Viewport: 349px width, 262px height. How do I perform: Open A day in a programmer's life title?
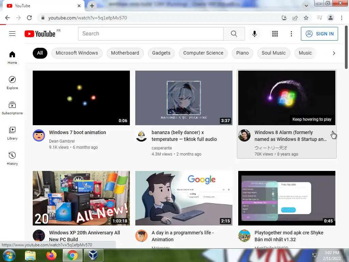[x=183, y=236]
